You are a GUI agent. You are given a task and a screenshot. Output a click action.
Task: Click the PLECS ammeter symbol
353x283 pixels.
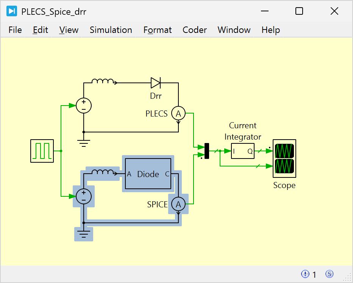pos(178,114)
